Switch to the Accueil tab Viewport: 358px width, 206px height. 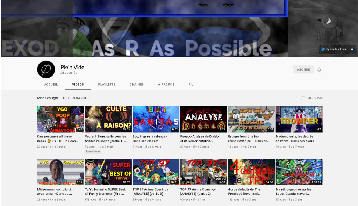(51, 85)
